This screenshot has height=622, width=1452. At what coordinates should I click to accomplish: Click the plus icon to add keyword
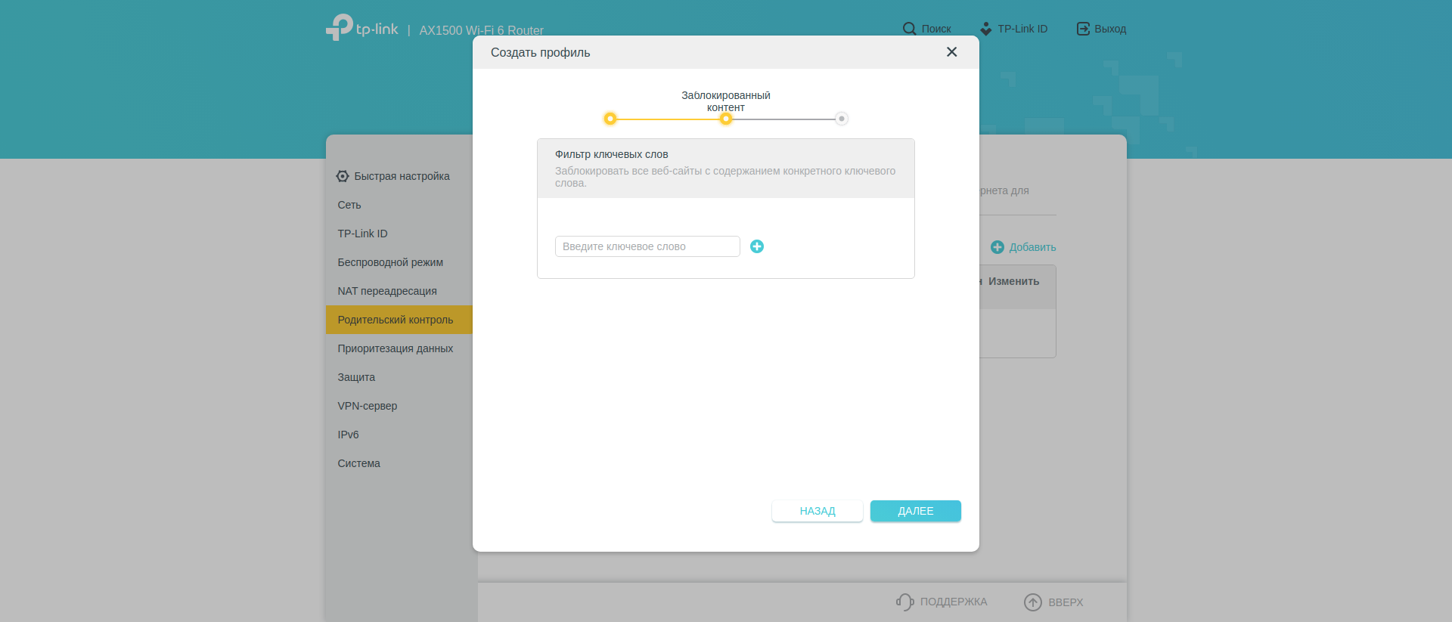tap(756, 246)
